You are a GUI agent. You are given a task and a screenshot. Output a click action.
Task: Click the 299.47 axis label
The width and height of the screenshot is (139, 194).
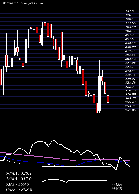coord(130,102)
